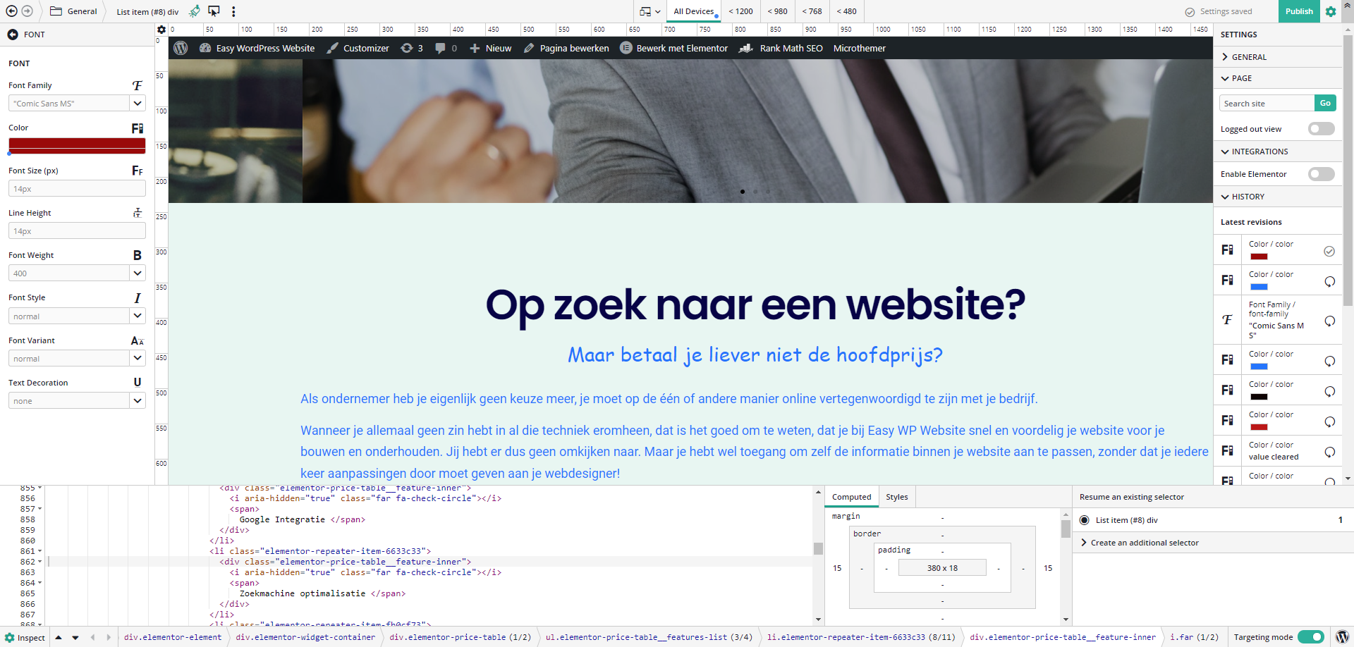Open the Color picker swatch in Font panel
The image size is (1354, 647).
(x=77, y=145)
